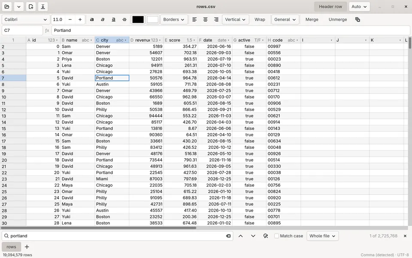Click the vertical scrollbar thumb
The height and width of the screenshot is (258, 412).
(410, 43)
